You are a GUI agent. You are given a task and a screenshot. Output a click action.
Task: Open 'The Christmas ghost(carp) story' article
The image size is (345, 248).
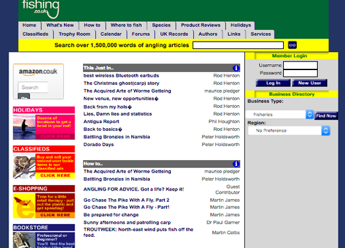pyautogui.click(x=121, y=83)
